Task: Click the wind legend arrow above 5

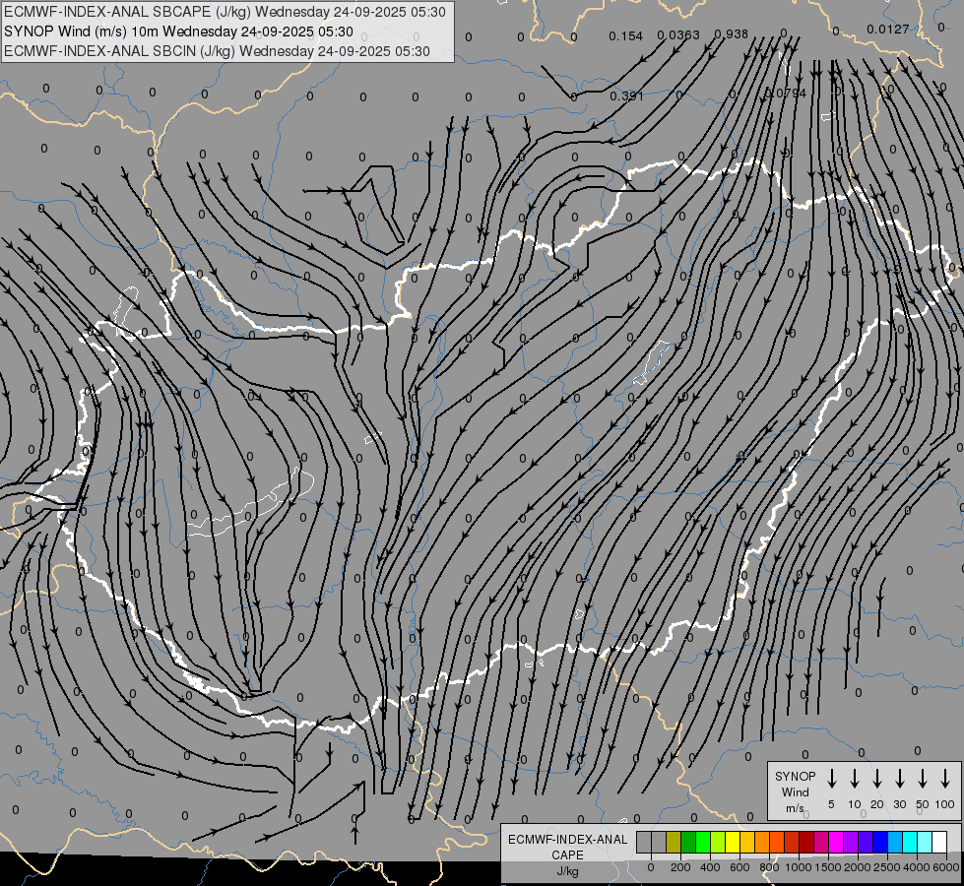Action: pos(832,779)
